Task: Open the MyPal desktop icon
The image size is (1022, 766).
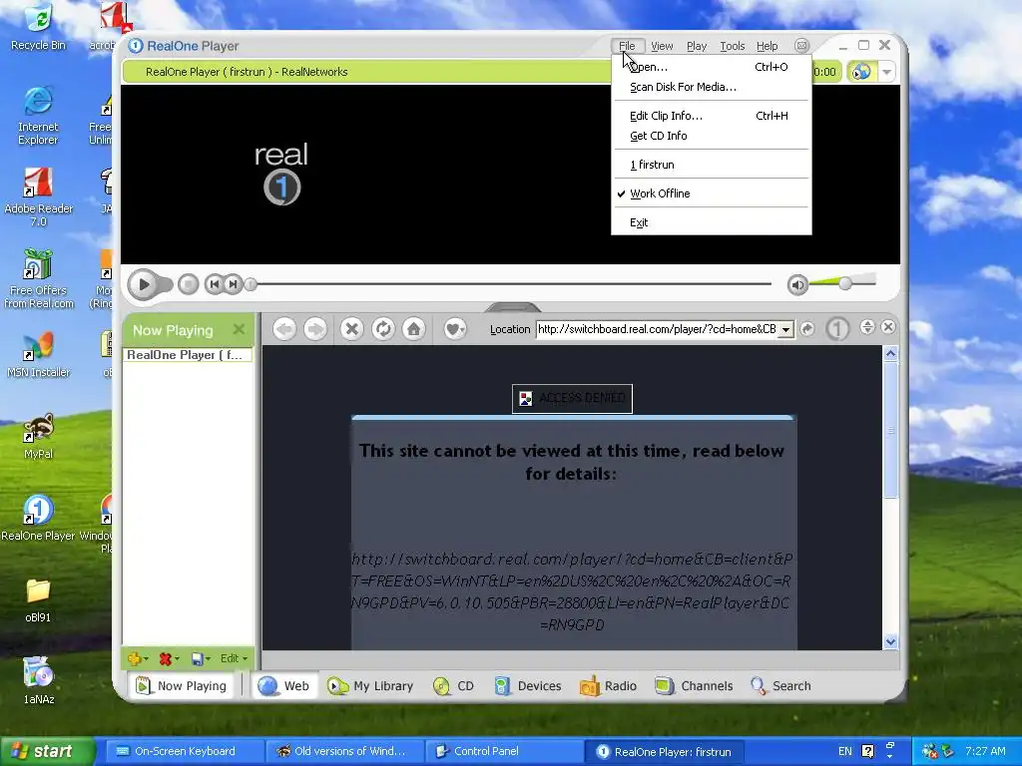Action: (x=38, y=436)
